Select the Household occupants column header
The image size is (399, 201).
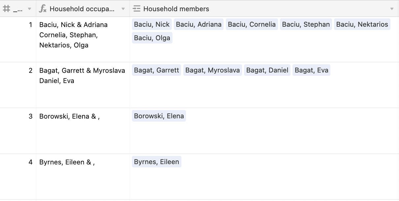coord(82,9)
